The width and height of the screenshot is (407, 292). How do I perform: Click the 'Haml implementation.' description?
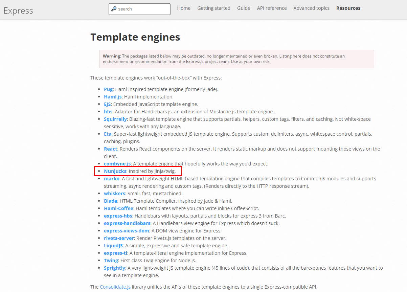click(x=149, y=97)
